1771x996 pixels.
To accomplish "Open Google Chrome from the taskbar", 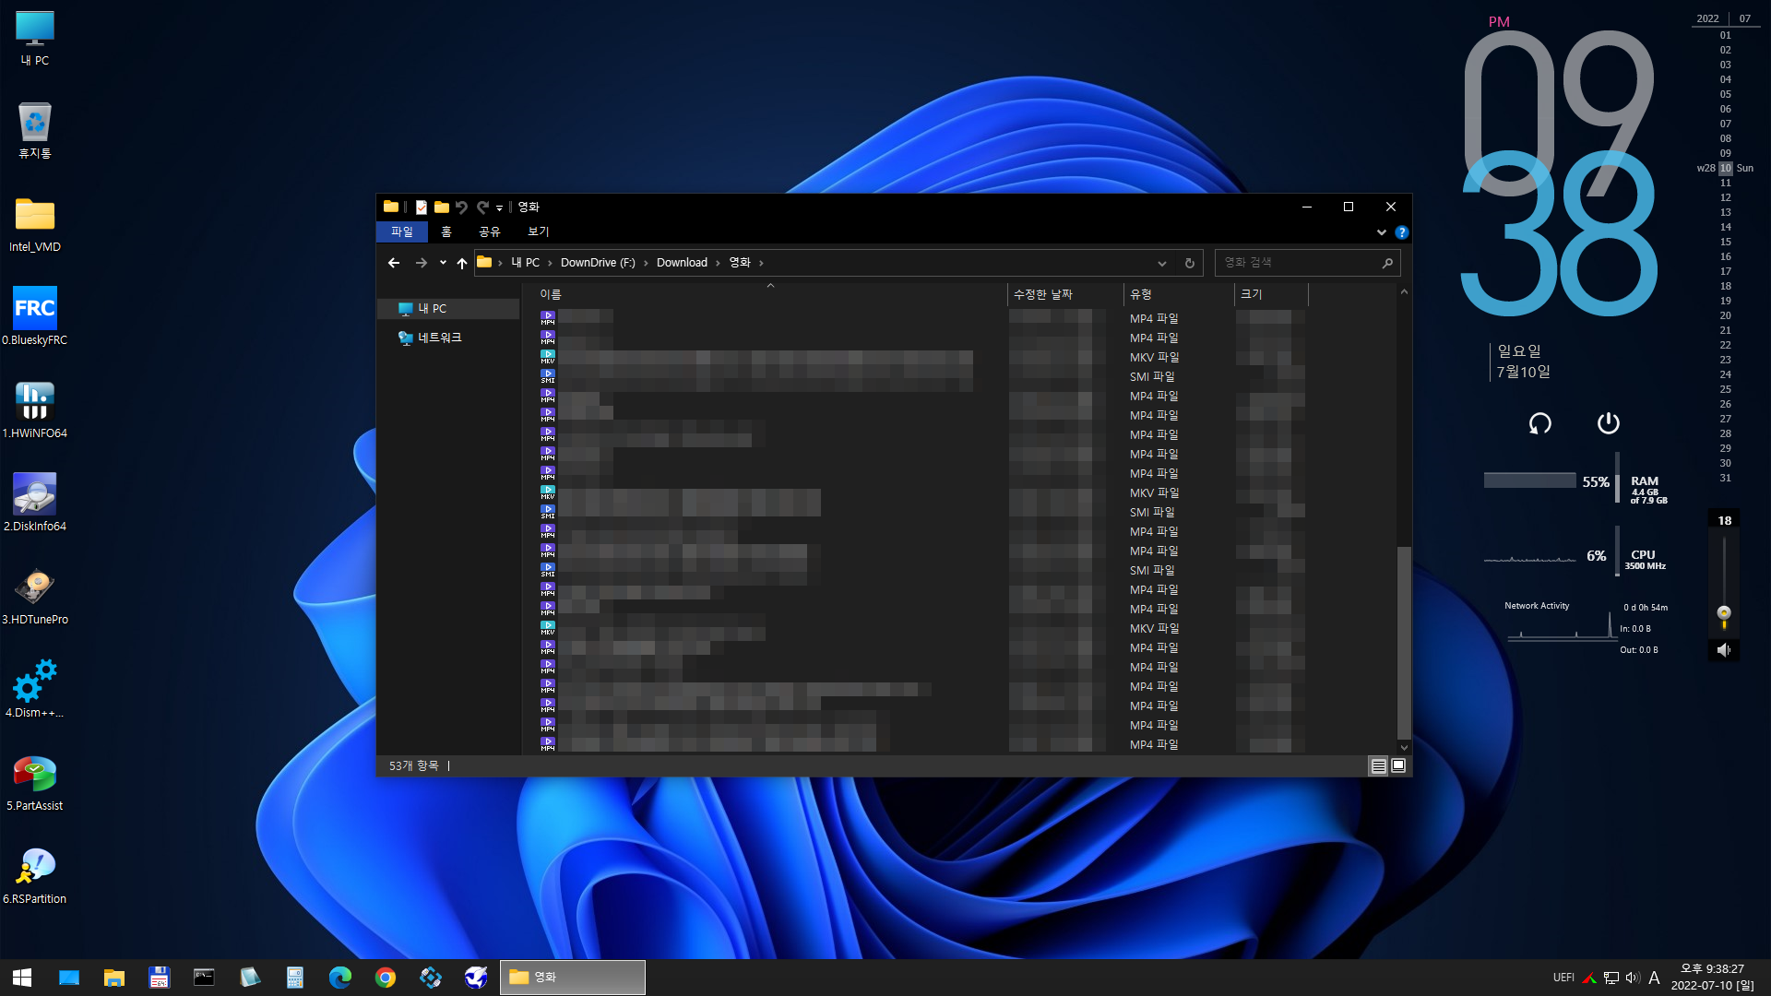I will click(386, 978).
